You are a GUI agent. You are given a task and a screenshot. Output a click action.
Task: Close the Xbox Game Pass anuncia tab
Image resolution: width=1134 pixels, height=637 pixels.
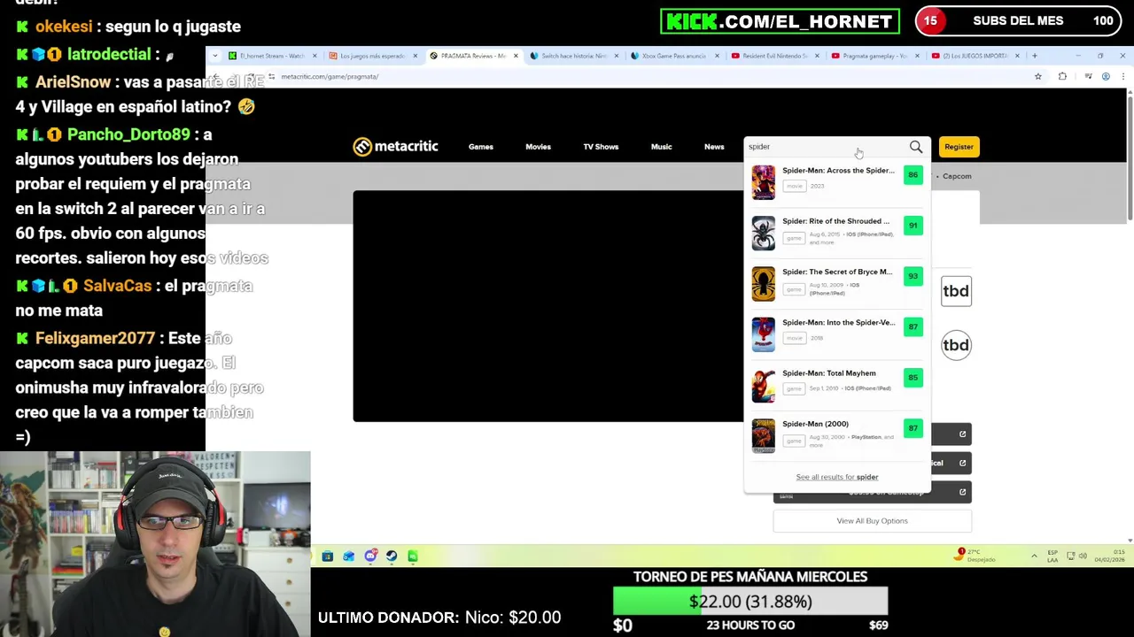(x=717, y=56)
